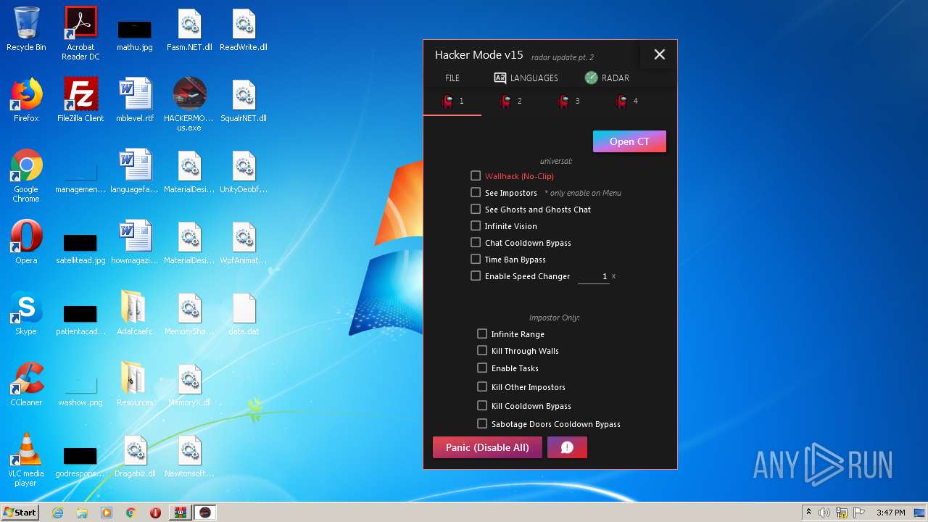Open the Recycle Bin desktop icon
The width and height of the screenshot is (928, 522).
click(26, 29)
